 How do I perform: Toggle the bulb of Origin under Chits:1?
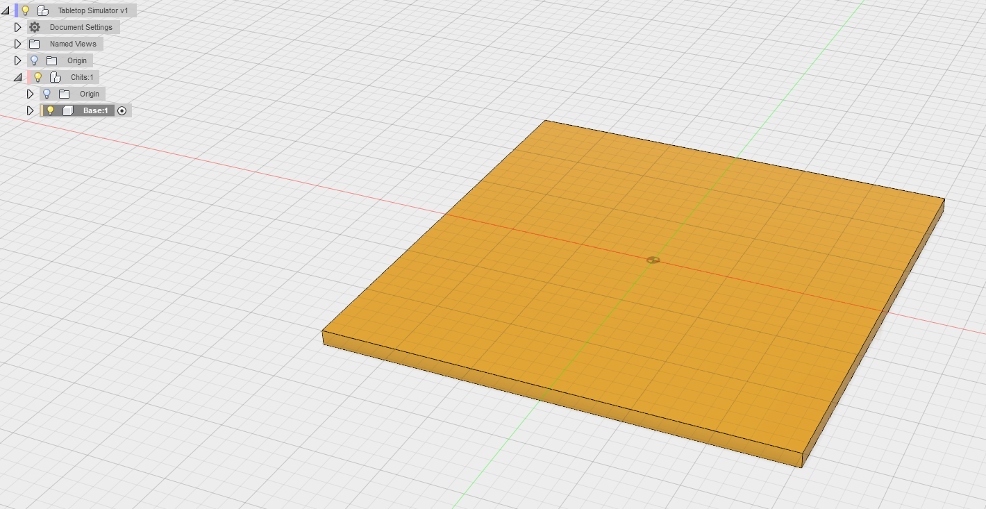[47, 94]
